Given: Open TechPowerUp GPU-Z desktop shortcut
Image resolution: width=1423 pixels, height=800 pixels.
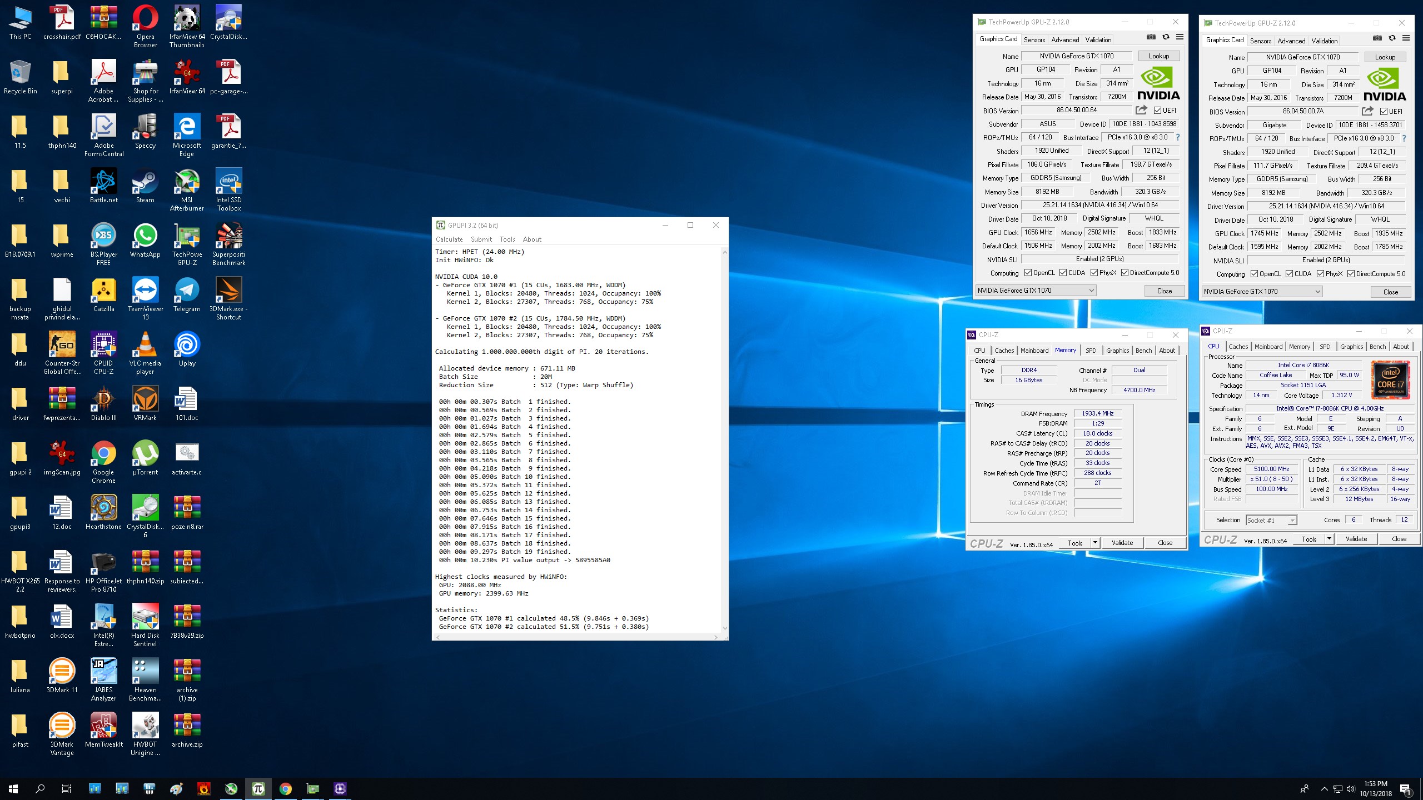Looking at the screenshot, I should pyautogui.click(x=187, y=244).
